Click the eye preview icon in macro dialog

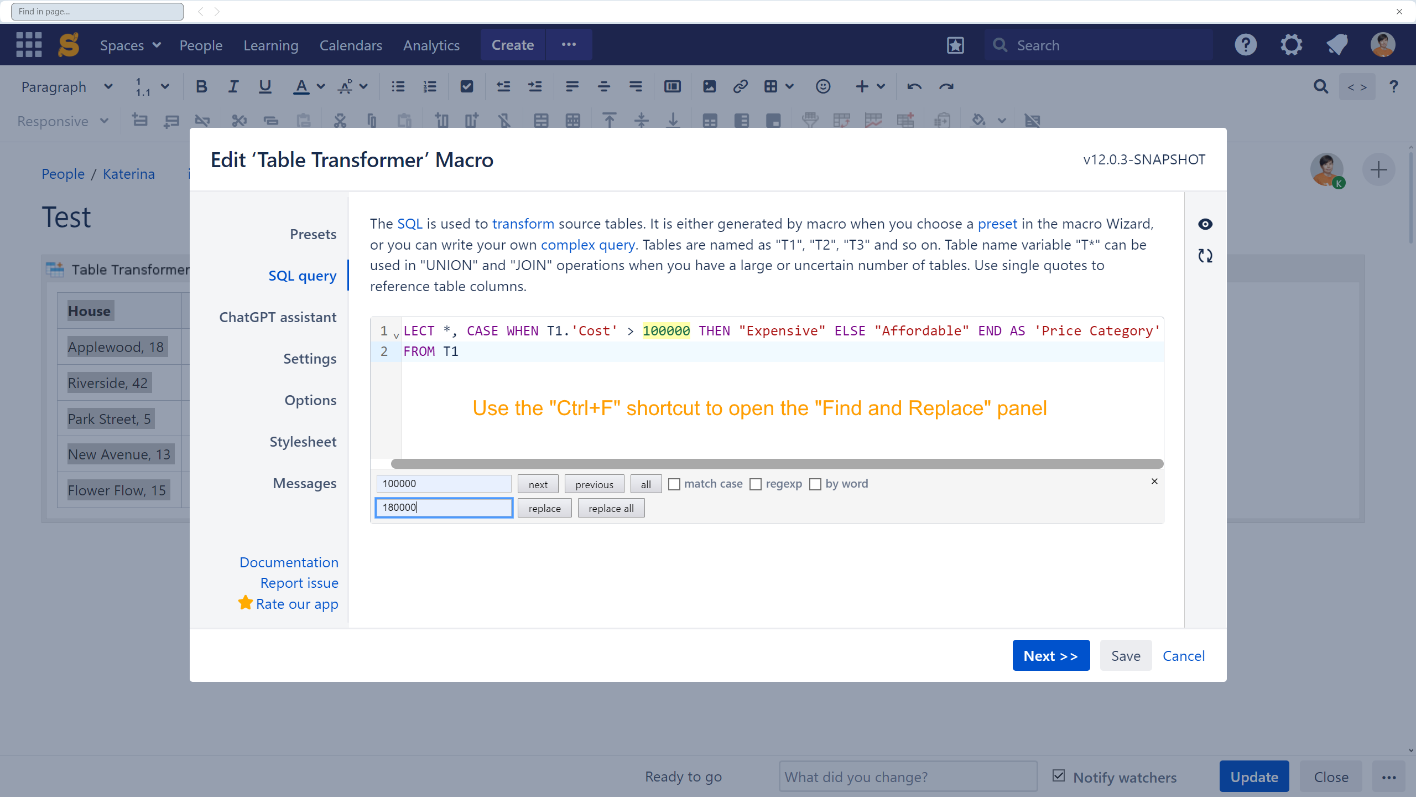[x=1205, y=224]
